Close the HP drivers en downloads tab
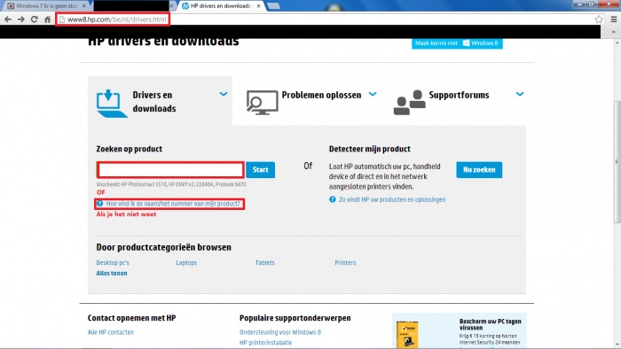The height and width of the screenshot is (349, 621). [x=258, y=6]
